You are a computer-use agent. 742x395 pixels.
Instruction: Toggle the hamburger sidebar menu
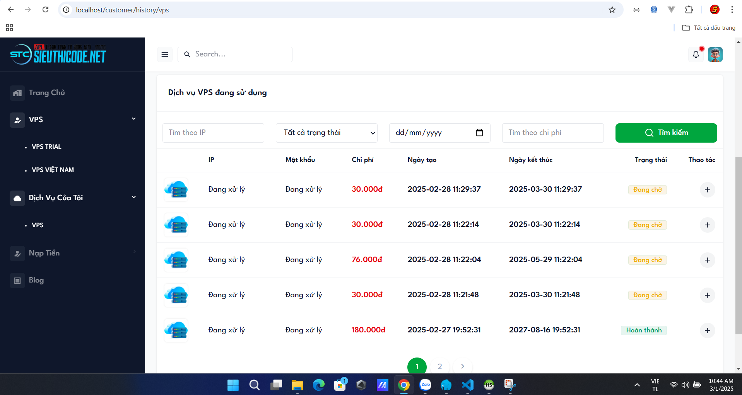[165, 54]
